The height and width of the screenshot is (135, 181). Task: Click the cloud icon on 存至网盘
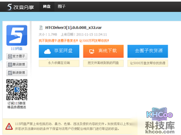pos(47,51)
